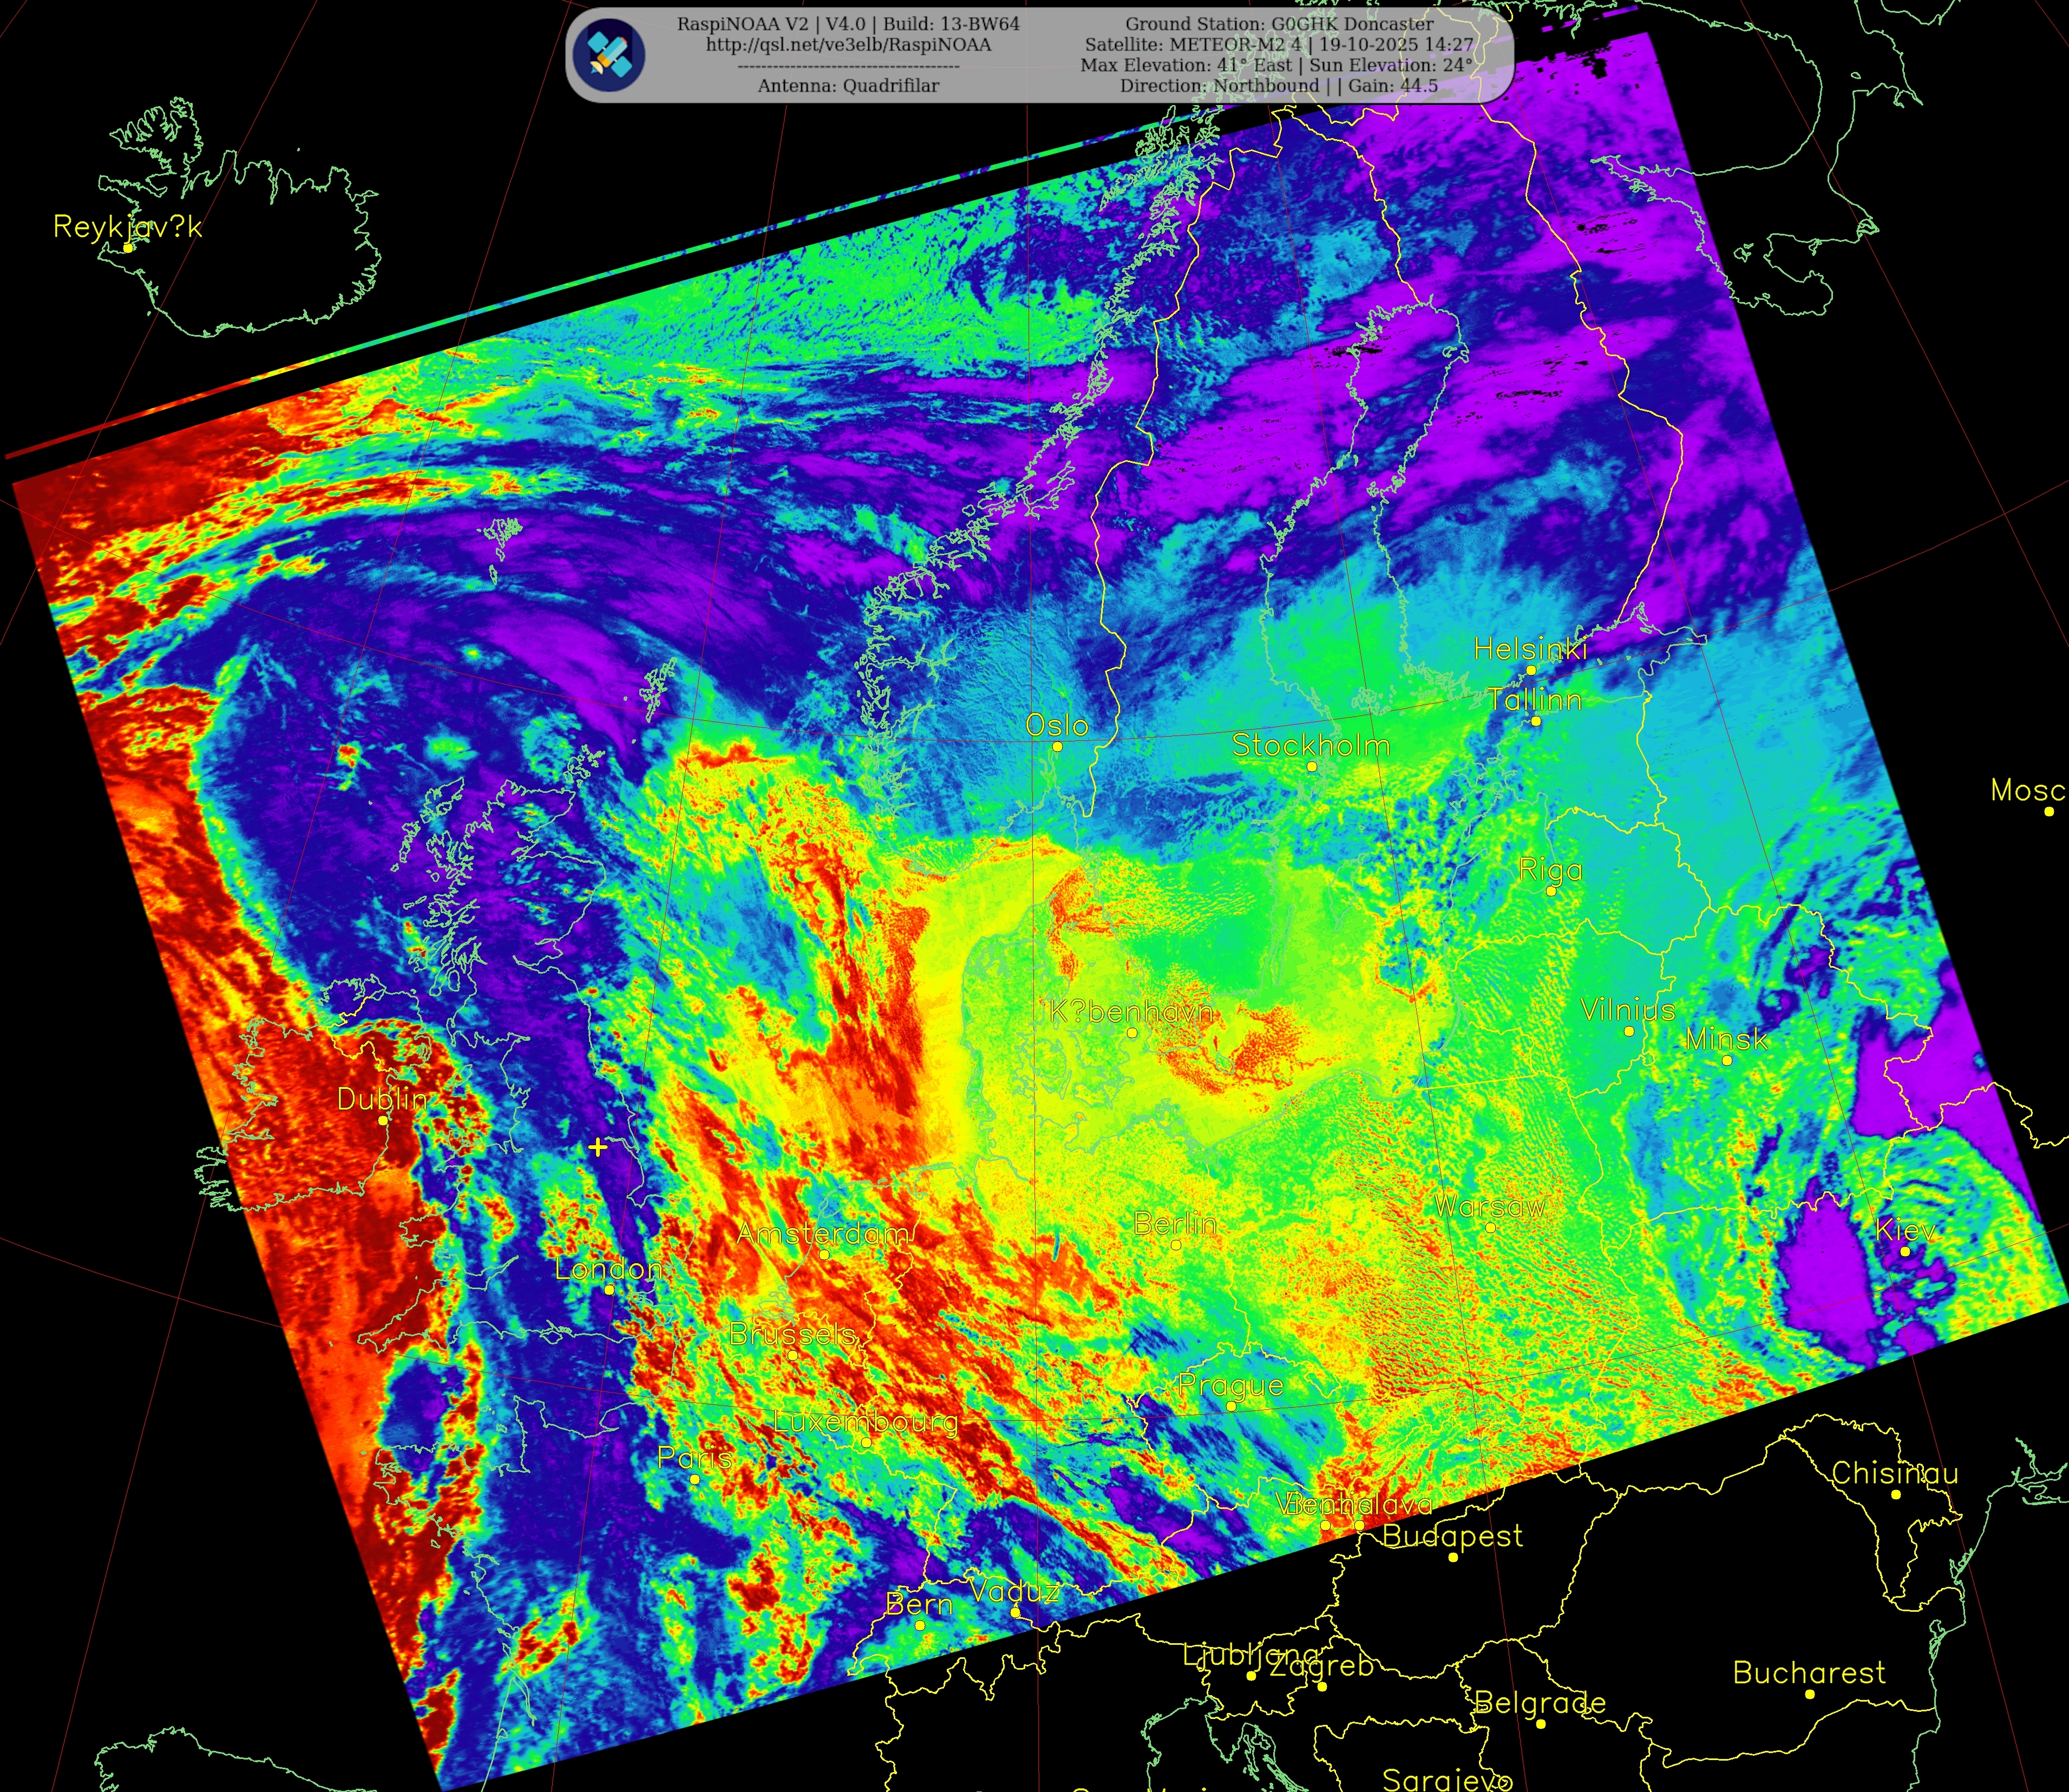Open the qsl.net RaspiNOAA URL in banner
The width and height of the screenshot is (2069, 1792).
click(848, 45)
